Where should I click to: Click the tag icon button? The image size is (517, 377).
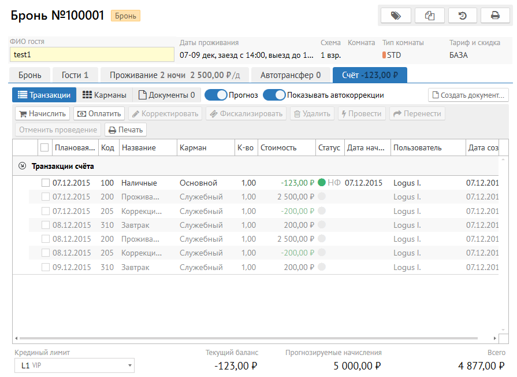click(x=396, y=16)
